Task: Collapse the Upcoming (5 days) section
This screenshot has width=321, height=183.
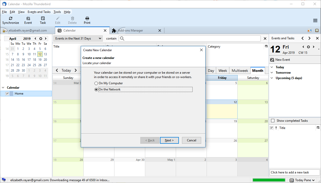Action: click(272, 78)
